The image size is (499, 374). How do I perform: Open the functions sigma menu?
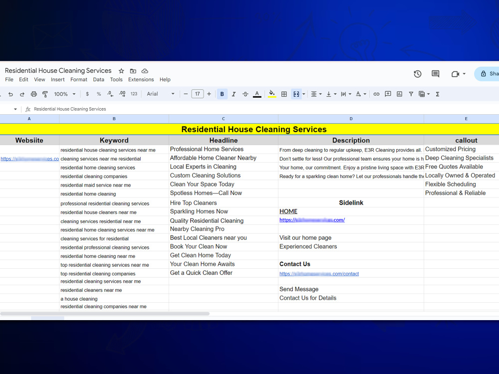pos(438,94)
